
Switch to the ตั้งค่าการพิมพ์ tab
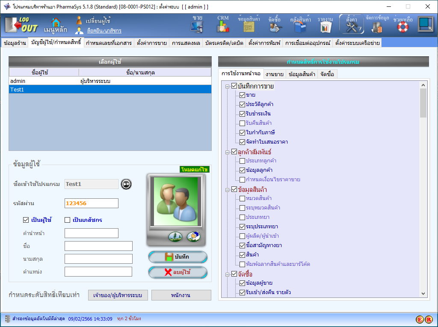coord(264,43)
